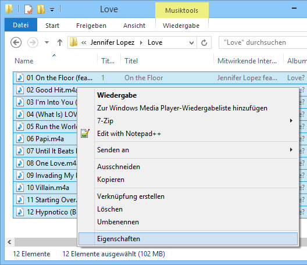Go up one folder level
Viewport: 307px width, 265px height.
pyautogui.click(x=60, y=42)
